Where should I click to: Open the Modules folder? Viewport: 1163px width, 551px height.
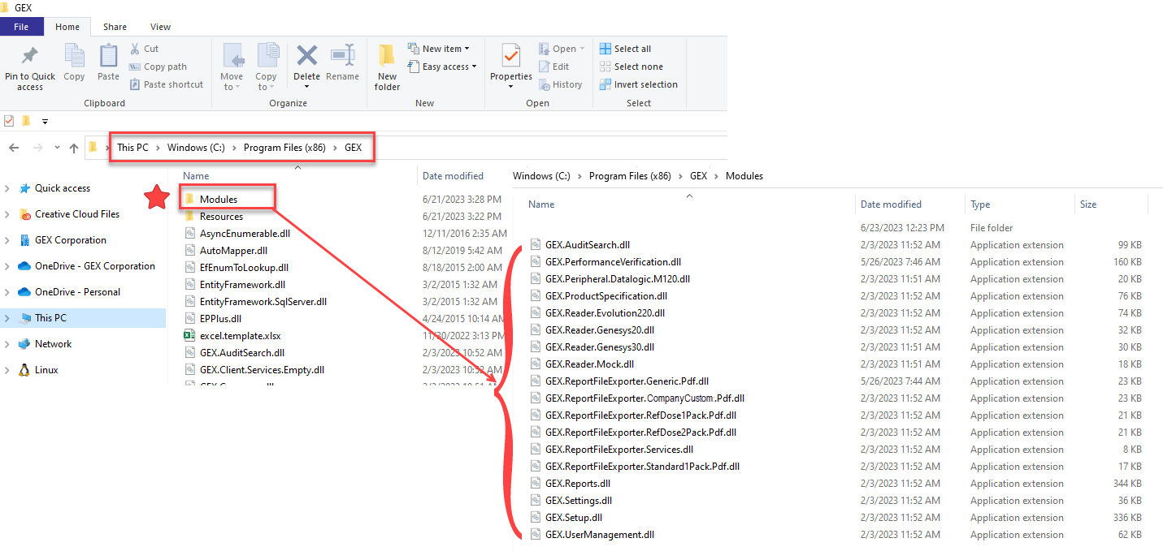(x=218, y=199)
